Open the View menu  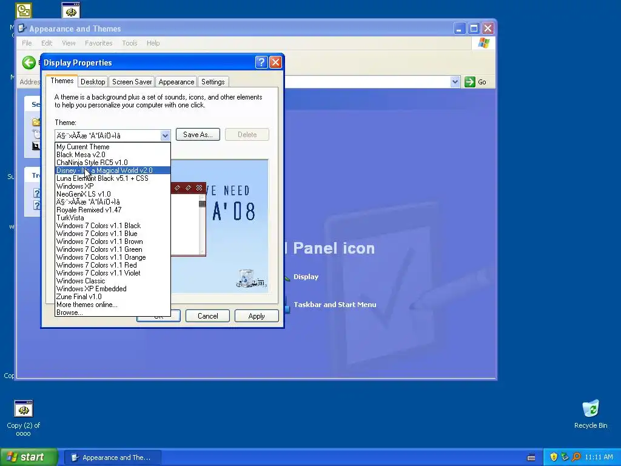pyautogui.click(x=69, y=43)
